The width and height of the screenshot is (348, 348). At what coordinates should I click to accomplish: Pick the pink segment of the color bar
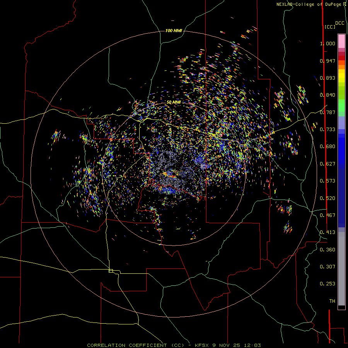coord(341,41)
